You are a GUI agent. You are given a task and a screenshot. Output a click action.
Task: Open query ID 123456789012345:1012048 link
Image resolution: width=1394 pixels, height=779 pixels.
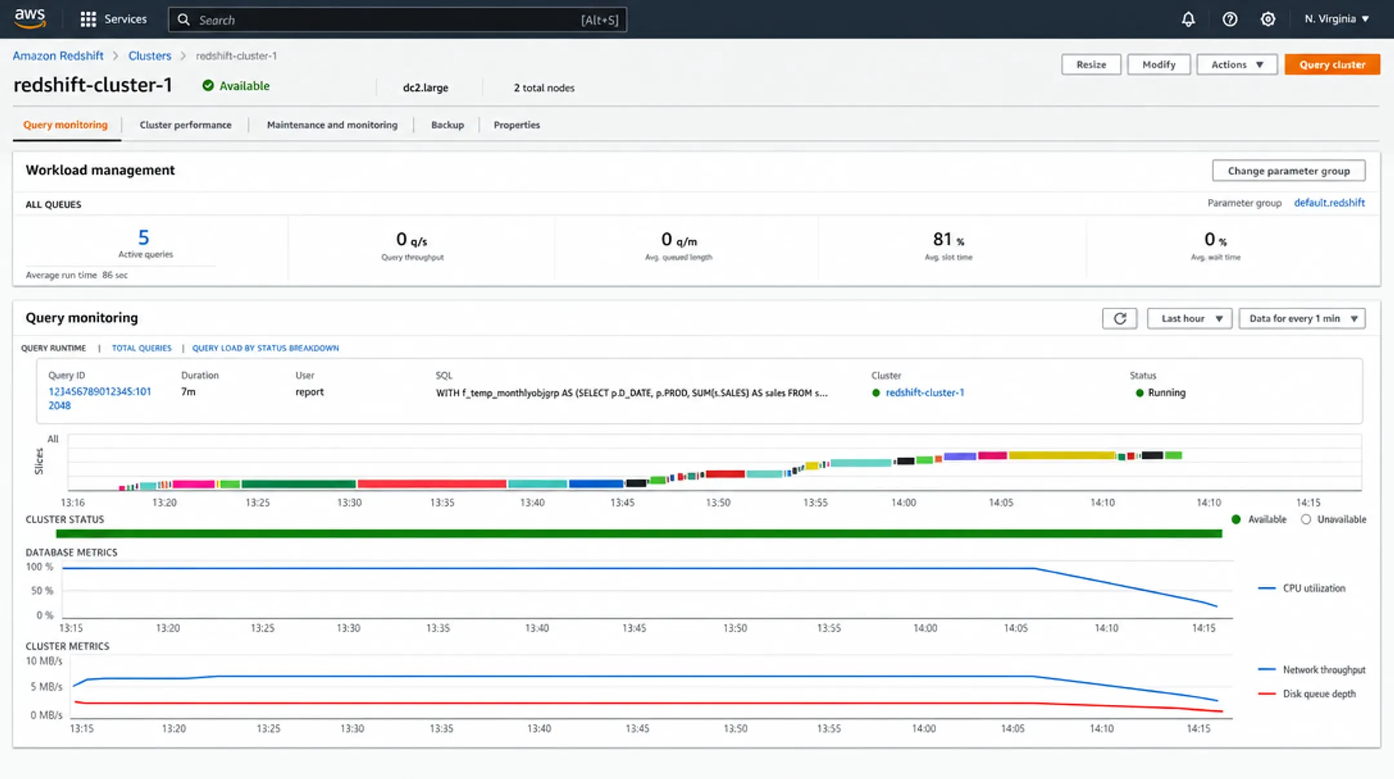click(x=99, y=398)
